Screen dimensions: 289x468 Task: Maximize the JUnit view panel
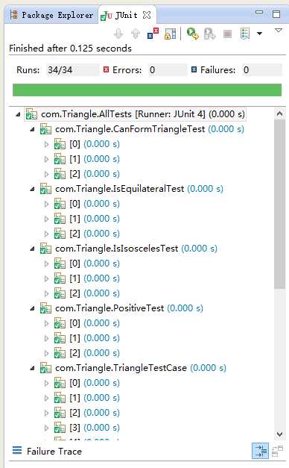(x=276, y=13)
